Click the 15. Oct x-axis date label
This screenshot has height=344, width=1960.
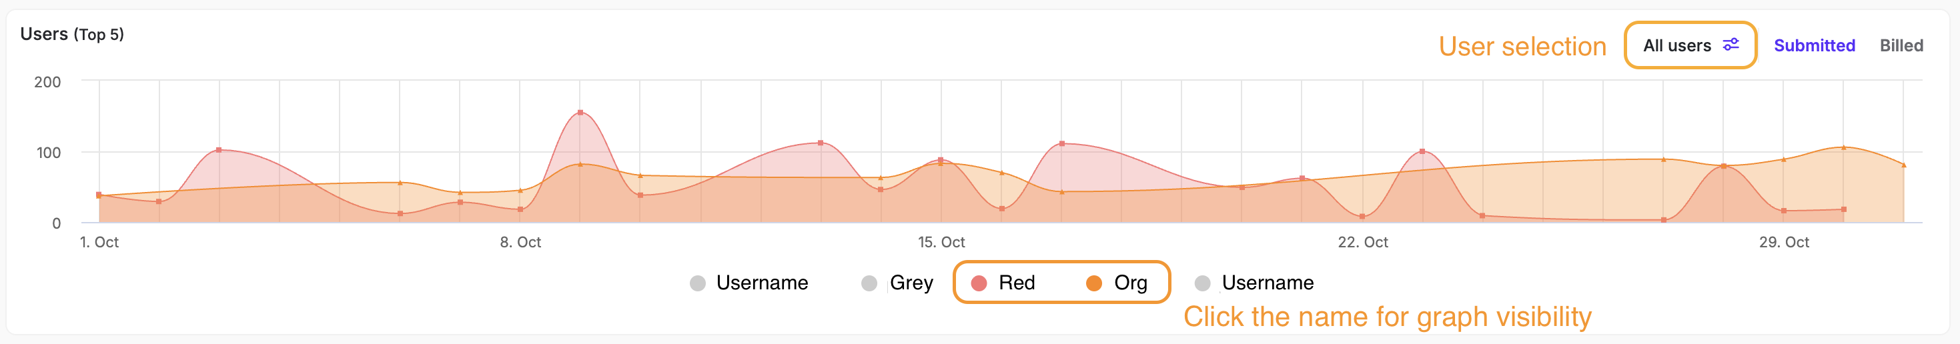pyautogui.click(x=941, y=242)
